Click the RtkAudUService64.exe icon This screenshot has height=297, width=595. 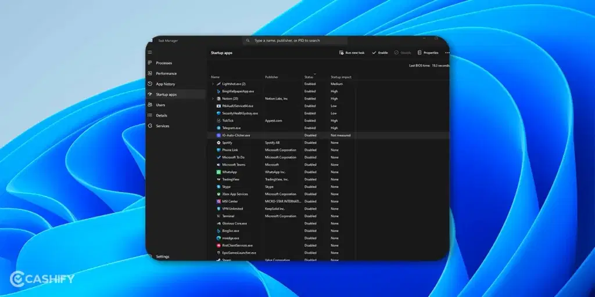218,106
